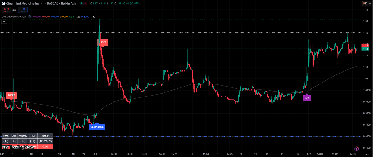
Task: Click the (14) cell under EMA
Action: pyautogui.click(x=6, y=141)
